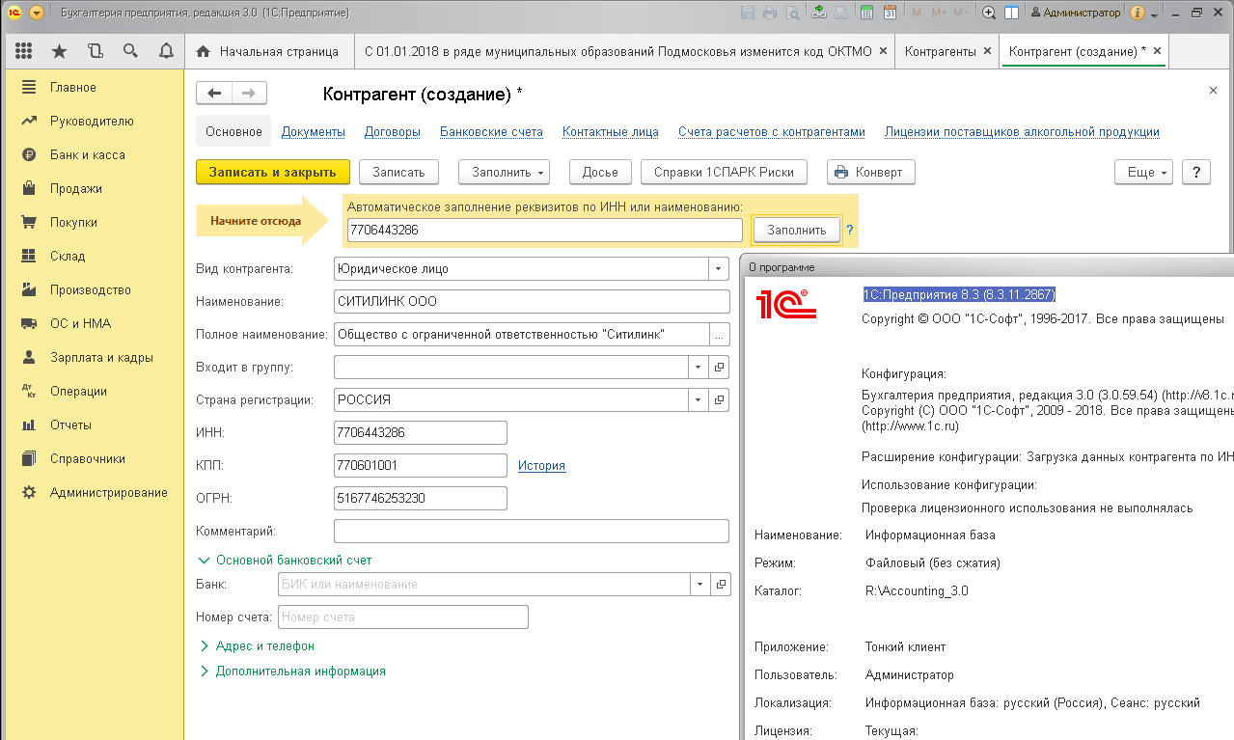Image resolution: width=1234 pixels, height=740 pixels.
Task: Open the Calculator icon
Action: [x=866, y=13]
